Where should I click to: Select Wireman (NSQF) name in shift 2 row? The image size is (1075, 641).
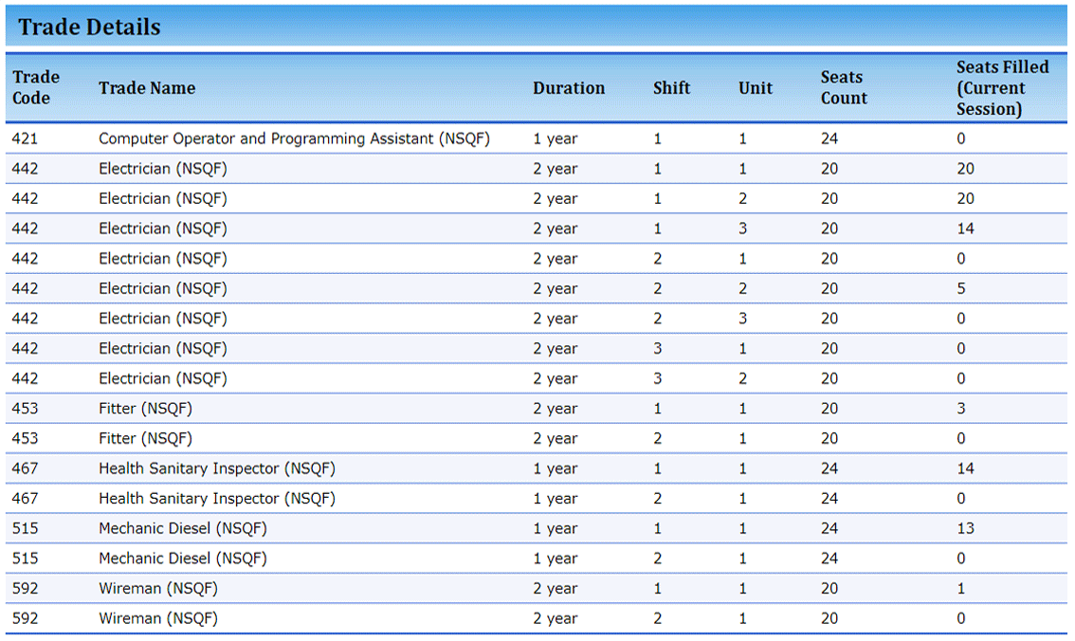(157, 618)
